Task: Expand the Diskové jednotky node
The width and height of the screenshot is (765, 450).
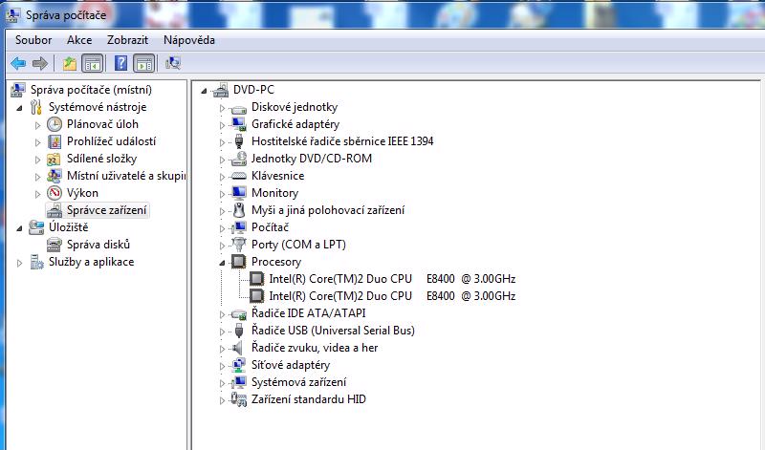Action: [222, 108]
